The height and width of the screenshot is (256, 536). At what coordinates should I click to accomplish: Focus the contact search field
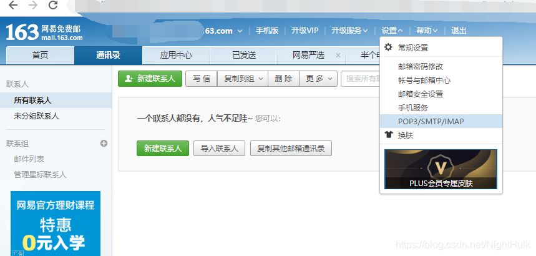[360, 79]
